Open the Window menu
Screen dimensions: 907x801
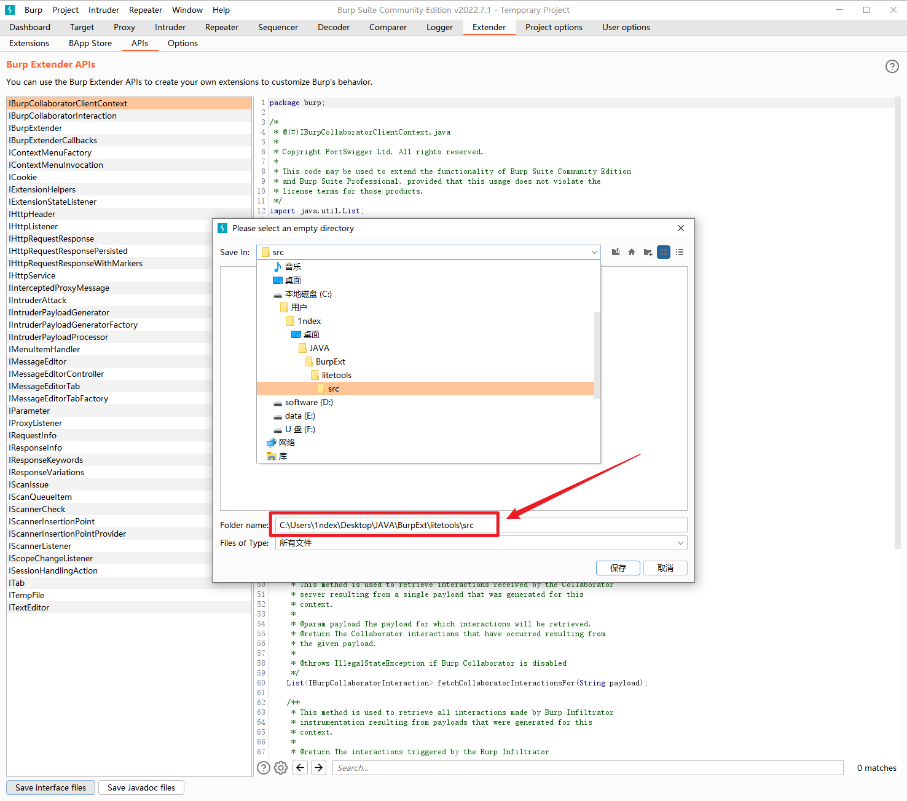pyautogui.click(x=187, y=10)
